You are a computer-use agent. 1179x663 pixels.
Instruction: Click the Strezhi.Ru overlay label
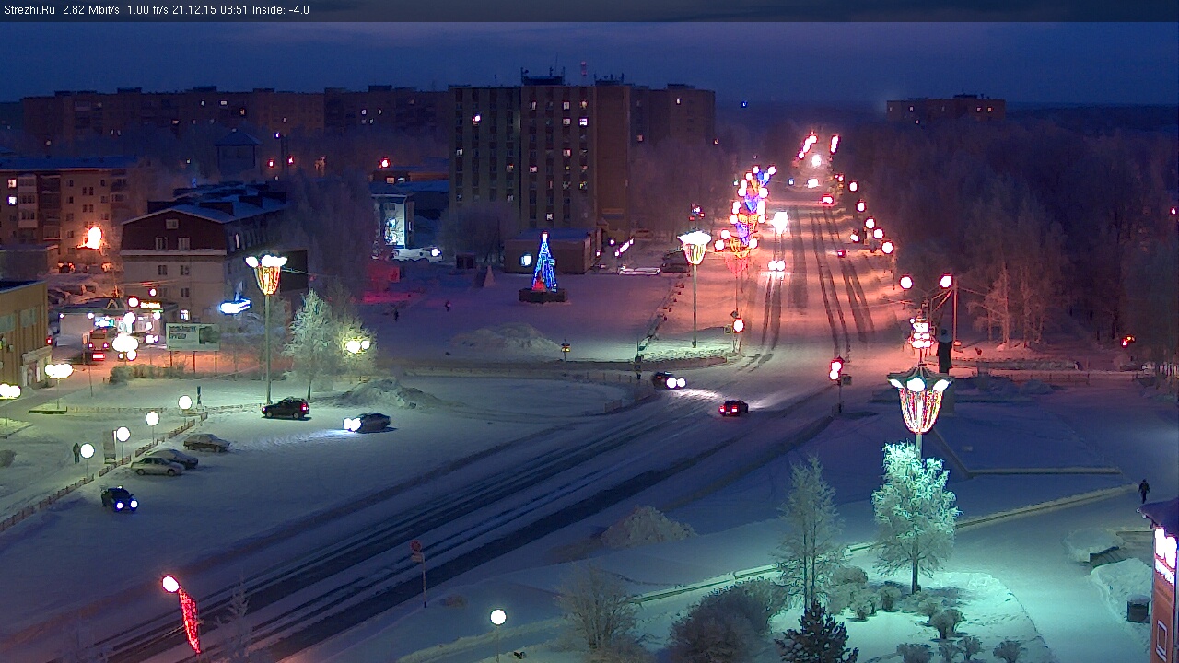pyautogui.click(x=29, y=10)
